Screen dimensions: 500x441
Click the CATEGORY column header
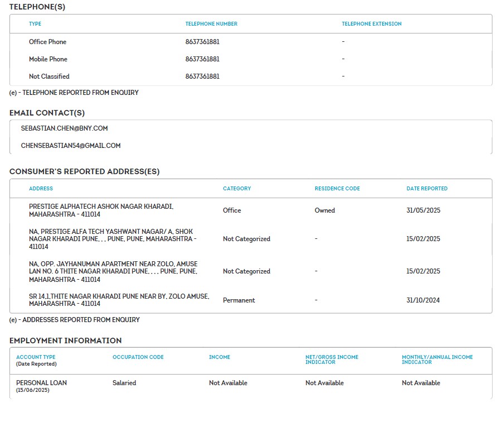(237, 189)
